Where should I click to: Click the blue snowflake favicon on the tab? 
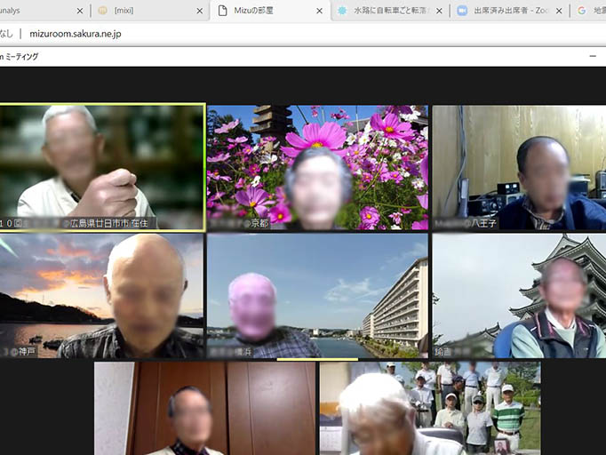342,11
